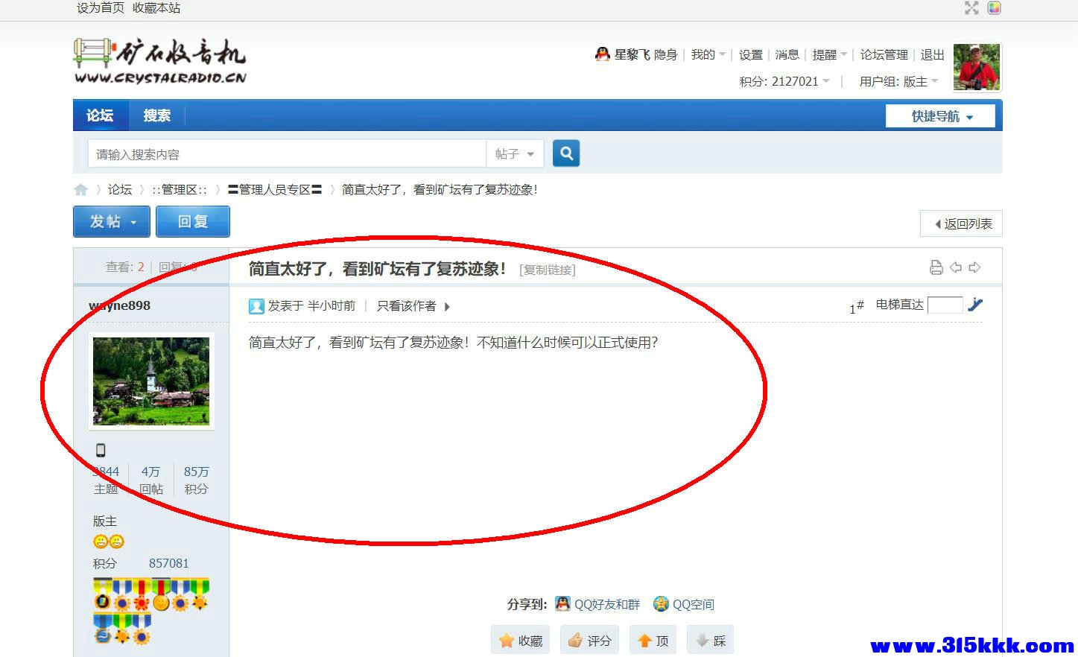This screenshot has width=1078, height=657.
Task: Click the mobile phone icon in the user sidebar
Action: (101, 449)
